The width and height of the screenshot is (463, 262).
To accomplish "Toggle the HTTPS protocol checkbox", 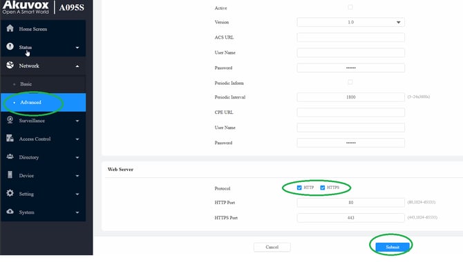I will (x=323, y=188).
